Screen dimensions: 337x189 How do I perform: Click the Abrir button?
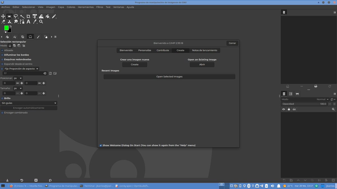coord(202,64)
